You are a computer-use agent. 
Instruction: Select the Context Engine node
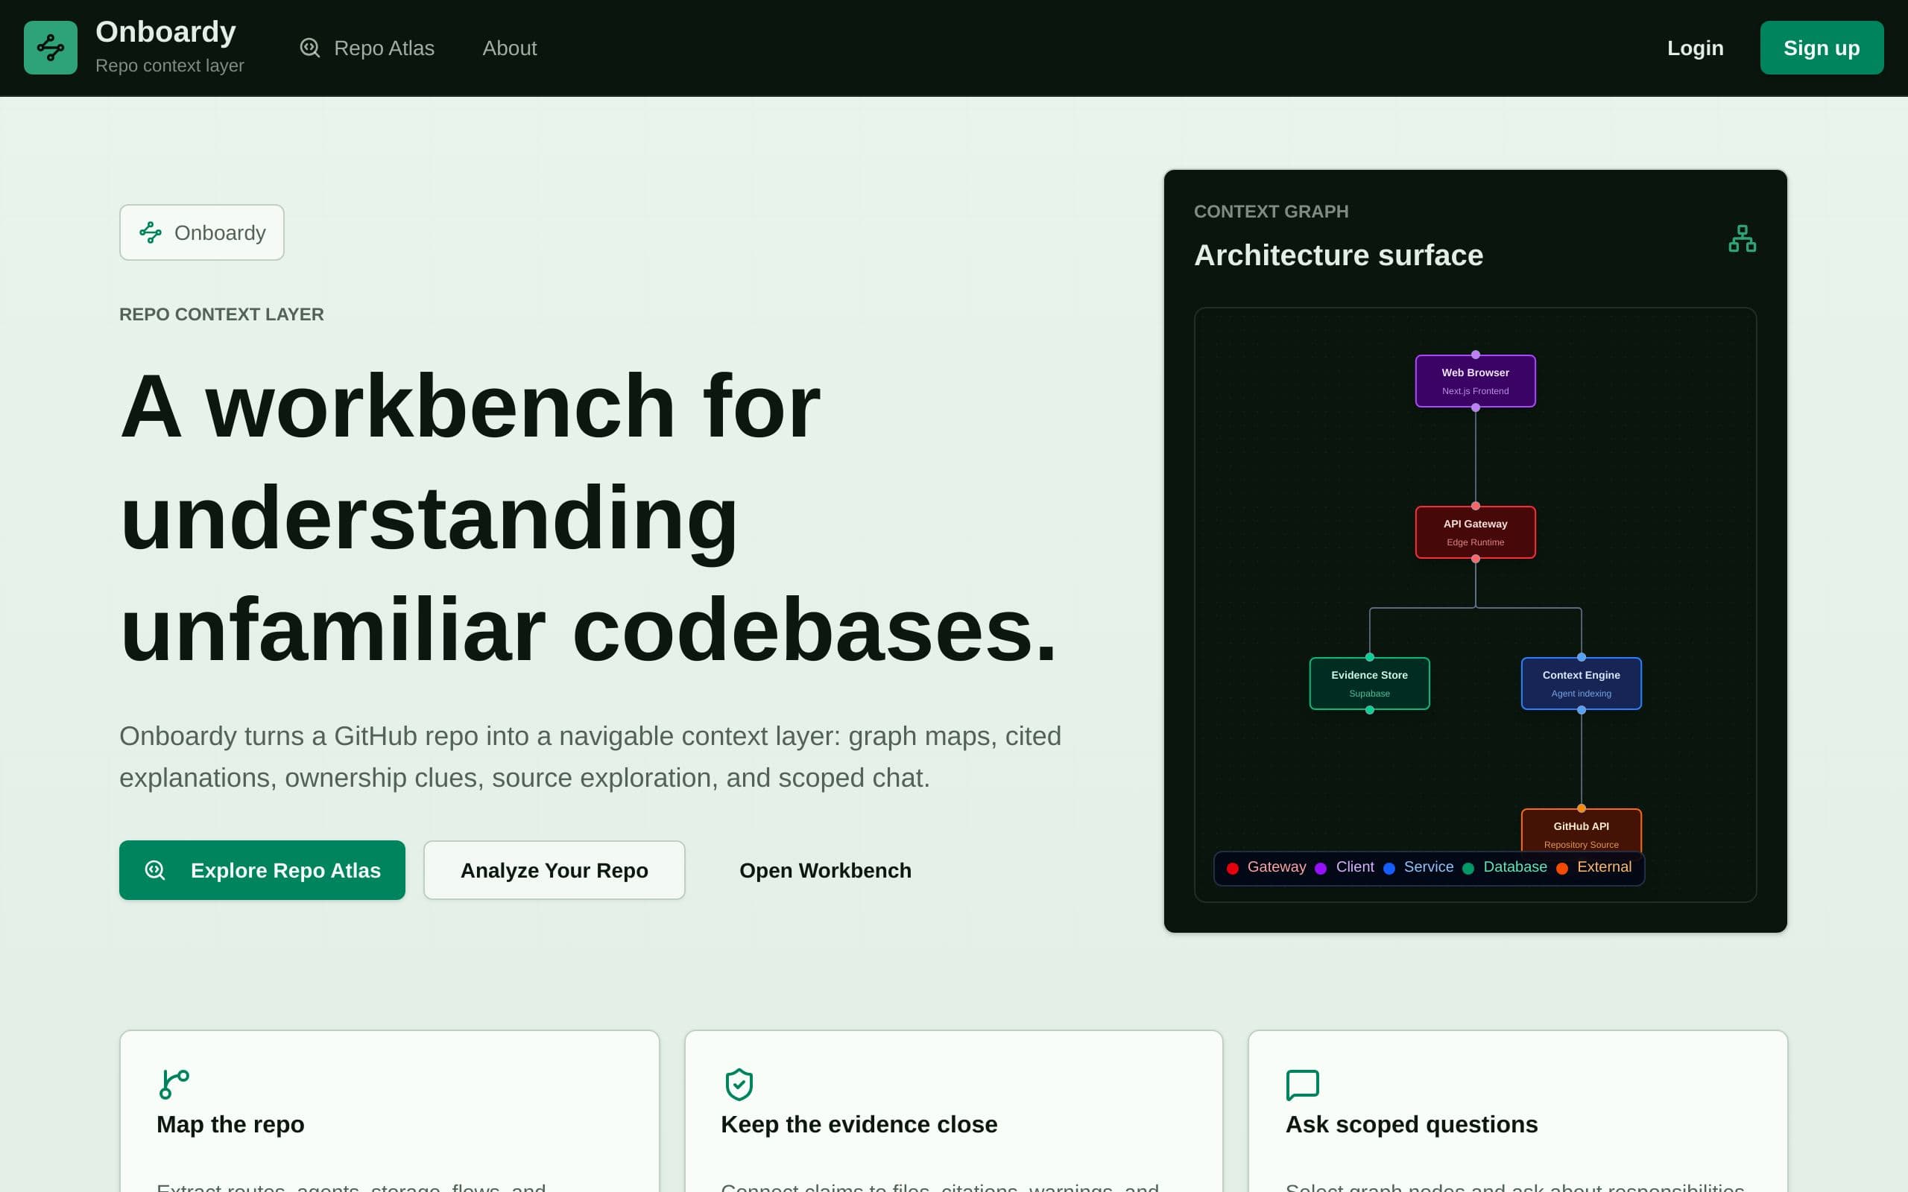pos(1581,683)
